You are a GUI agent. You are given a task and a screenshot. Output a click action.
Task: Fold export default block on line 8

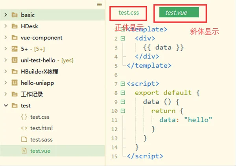(123, 93)
